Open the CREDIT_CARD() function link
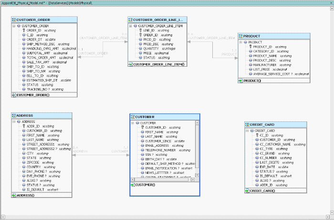Image resolution: width=334 pixels, height=220 pixels. click(x=262, y=191)
